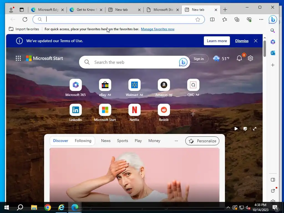
Task: Add a sidebar app with plus icon
Action: point(273,65)
